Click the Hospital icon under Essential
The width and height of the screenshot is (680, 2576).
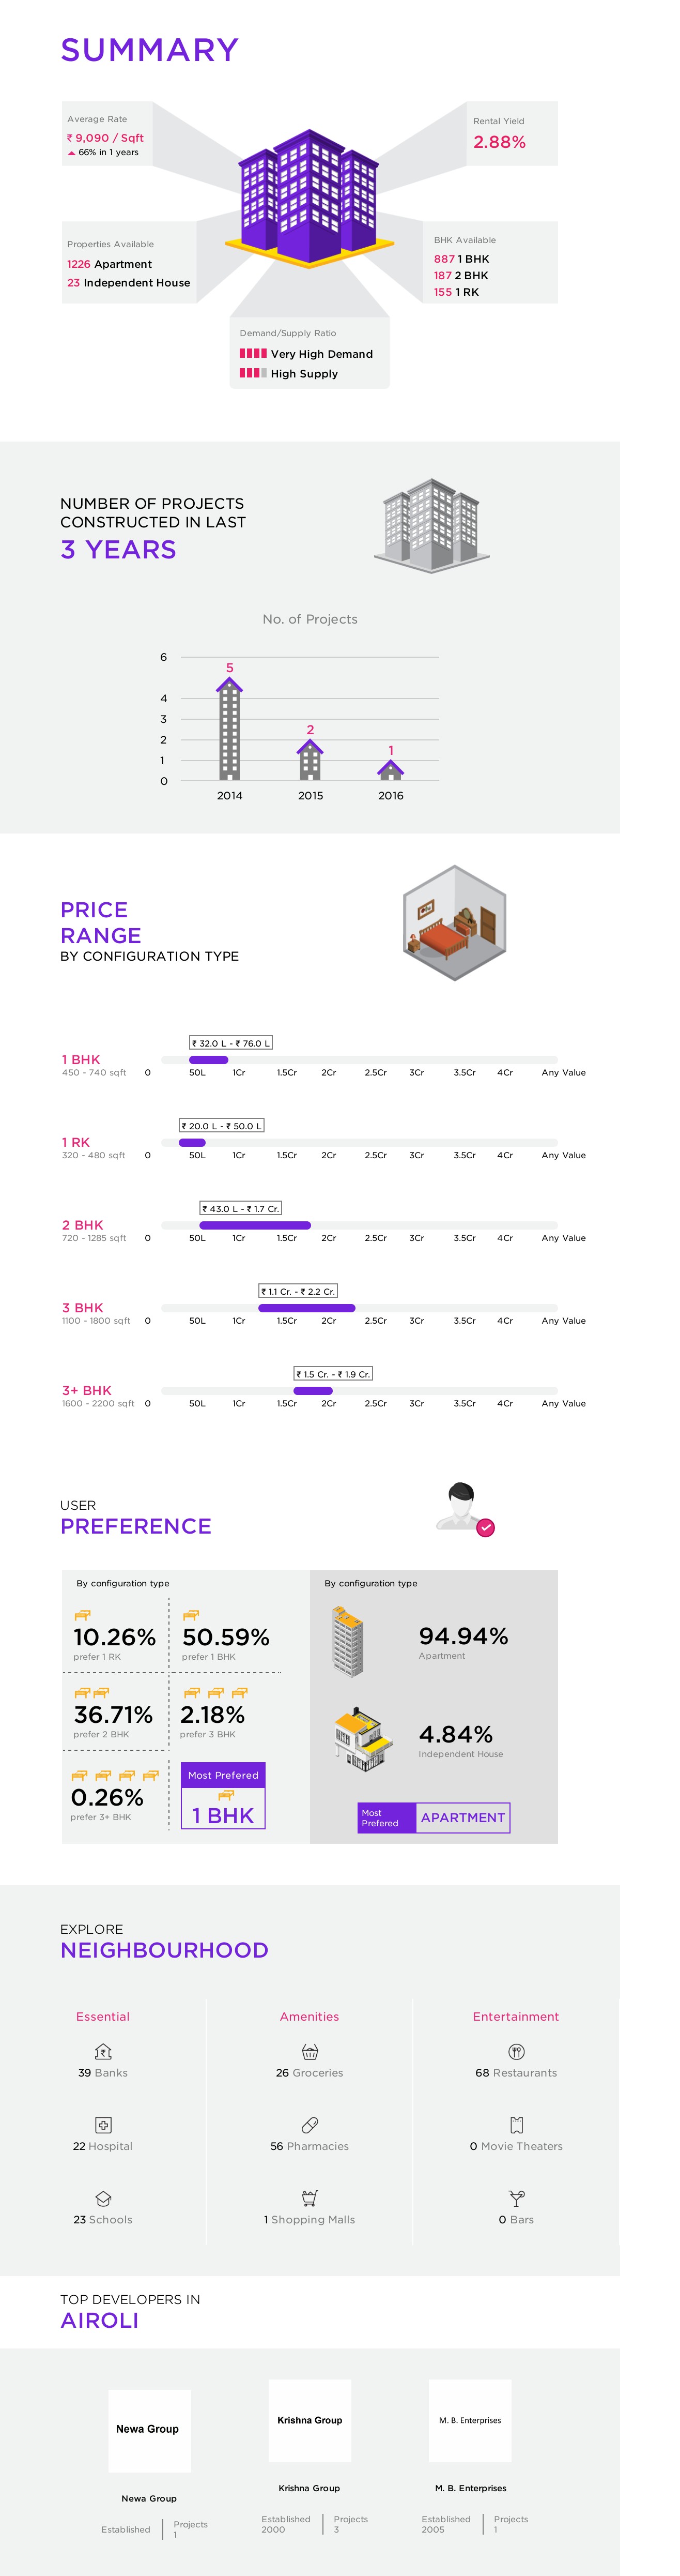point(103,2124)
